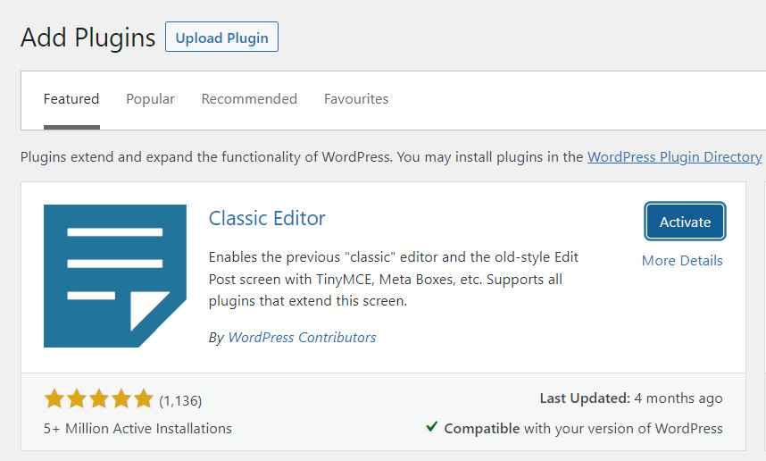
Task: Open the WordPress Contributors author link
Action: coord(302,338)
